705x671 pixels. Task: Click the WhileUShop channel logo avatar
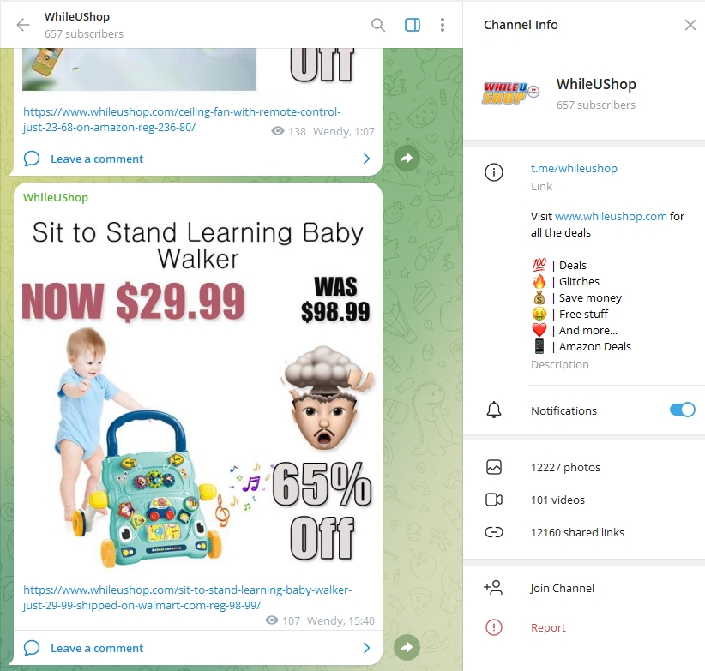click(x=510, y=93)
